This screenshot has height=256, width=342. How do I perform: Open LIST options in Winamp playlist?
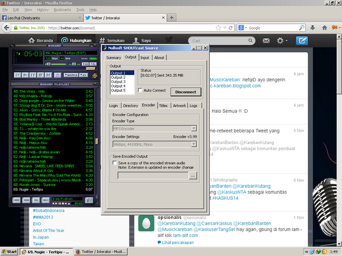point(89,200)
